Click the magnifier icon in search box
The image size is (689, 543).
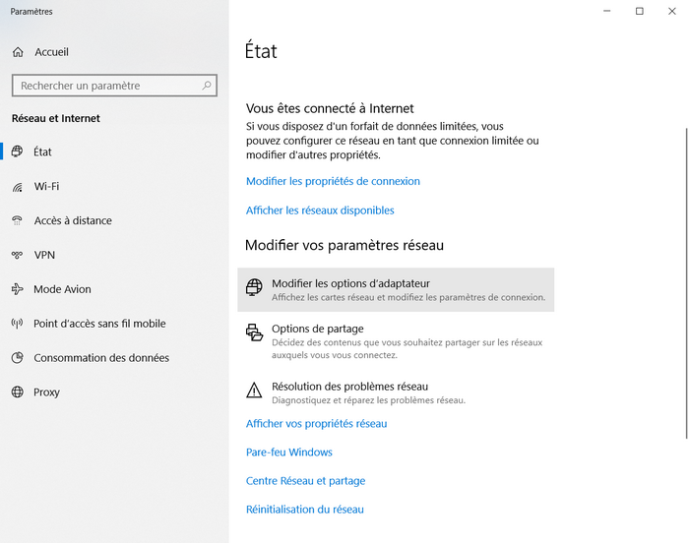pos(207,86)
